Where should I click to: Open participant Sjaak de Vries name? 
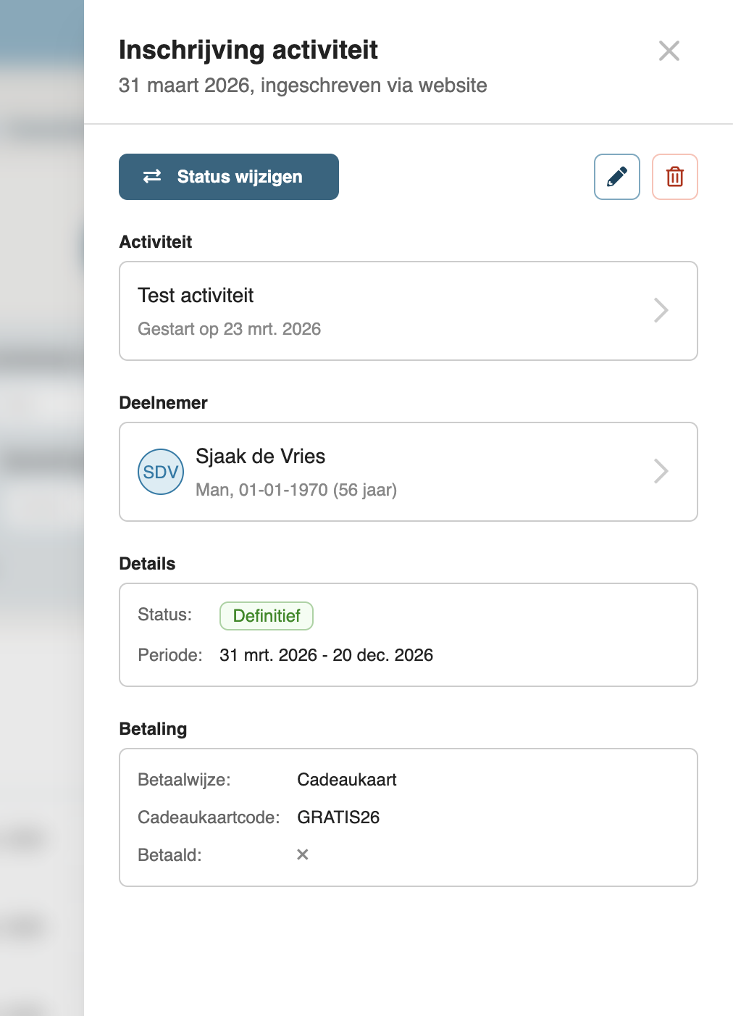260,457
